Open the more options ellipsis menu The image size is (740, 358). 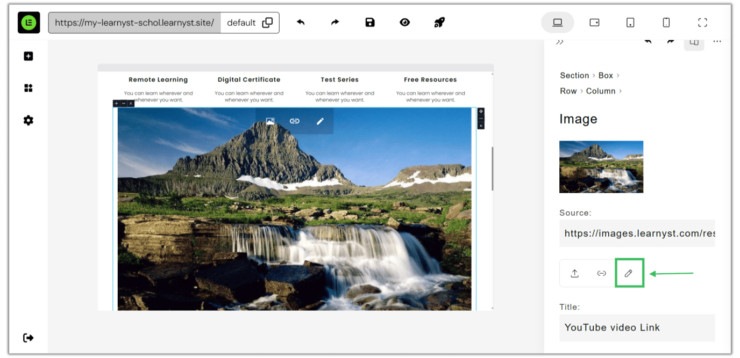click(x=717, y=41)
